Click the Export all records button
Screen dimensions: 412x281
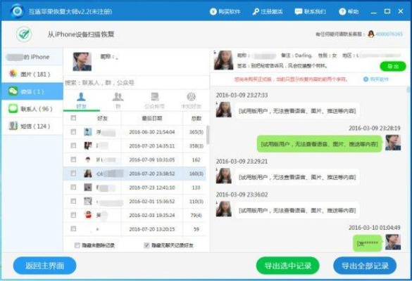365,266
